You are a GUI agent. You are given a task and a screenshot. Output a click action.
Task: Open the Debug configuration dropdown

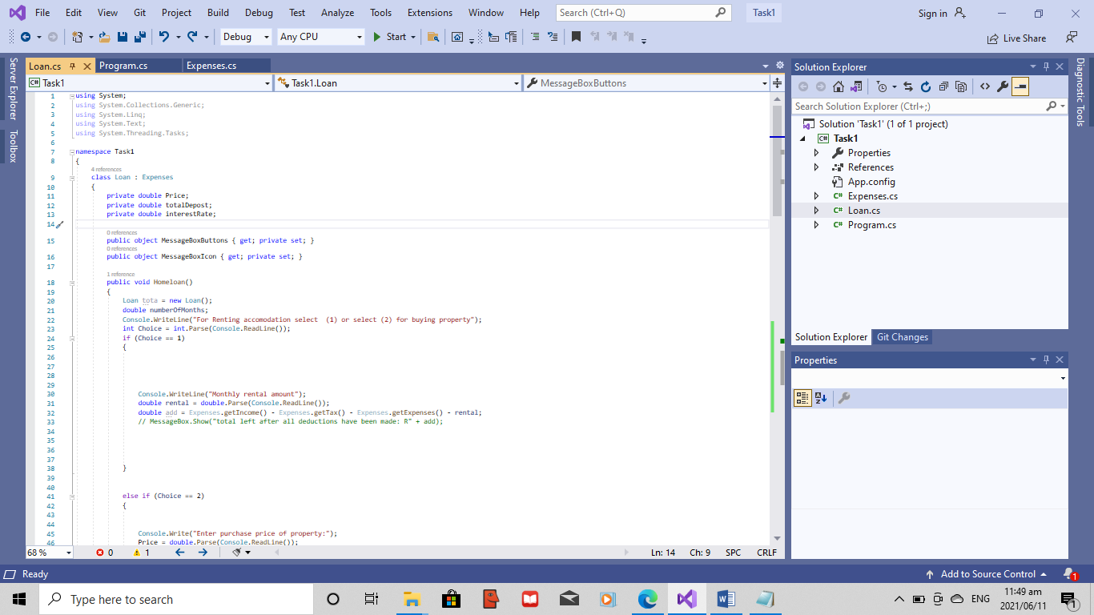pos(245,37)
